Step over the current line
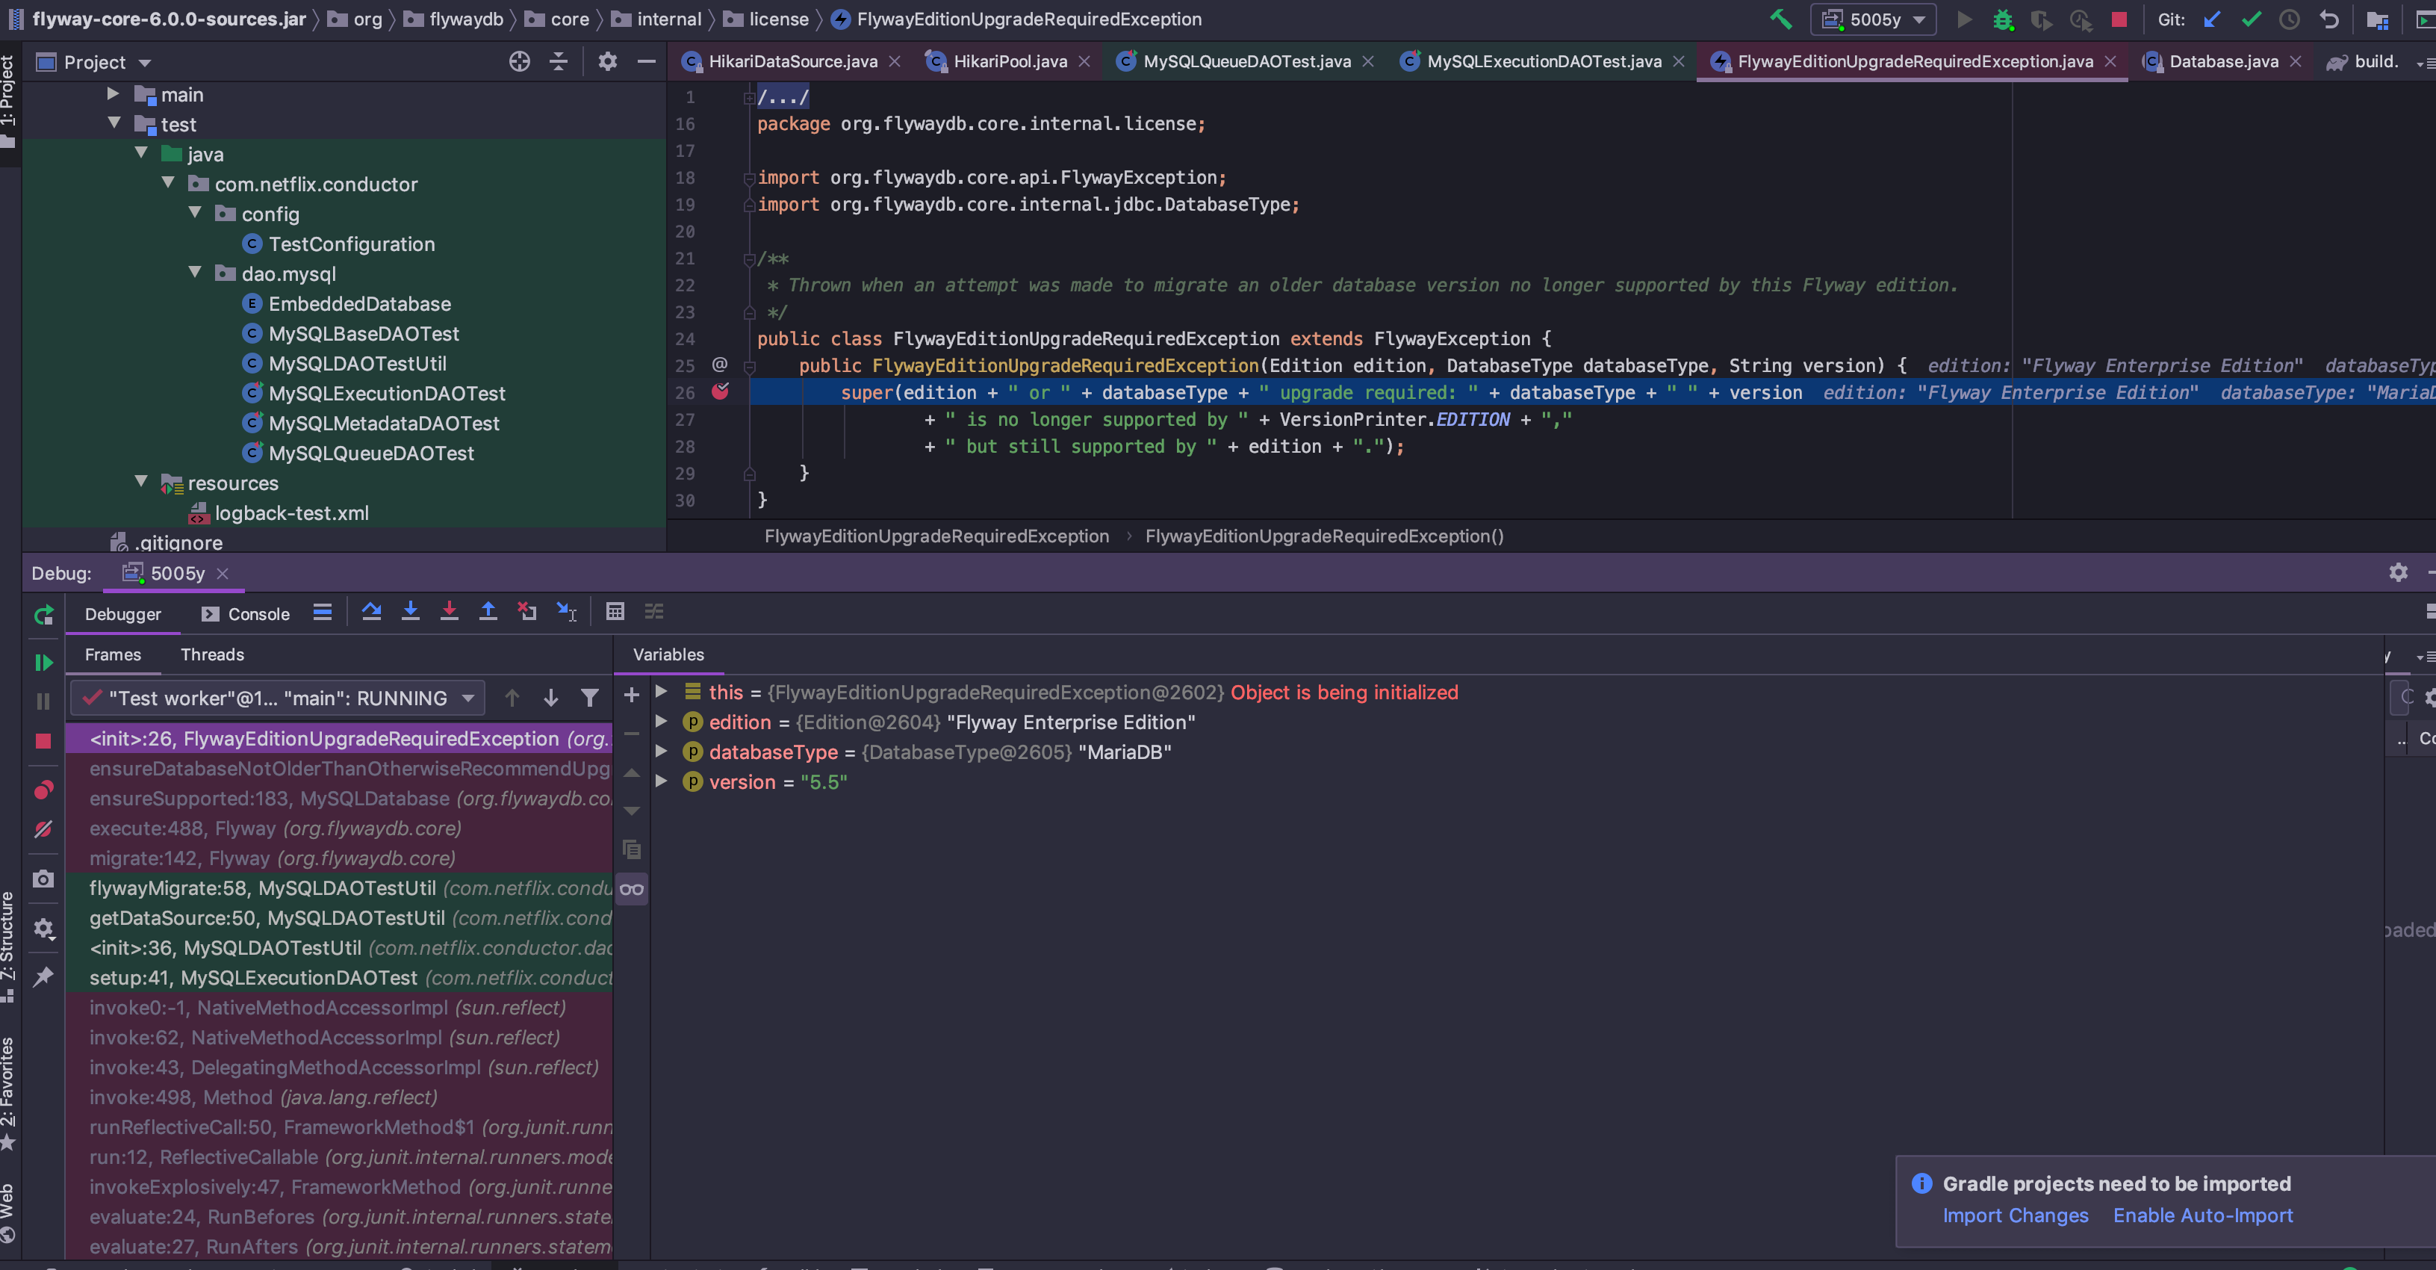The image size is (2436, 1270). [x=372, y=611]
